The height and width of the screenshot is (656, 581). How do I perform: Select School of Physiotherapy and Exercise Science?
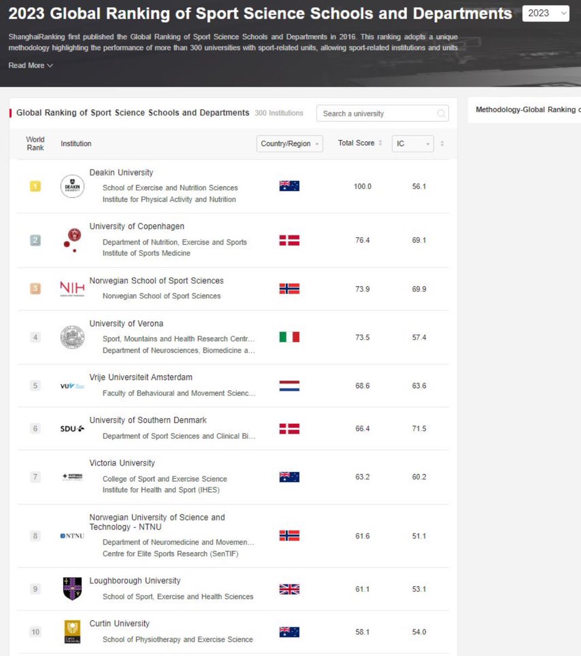178,639
